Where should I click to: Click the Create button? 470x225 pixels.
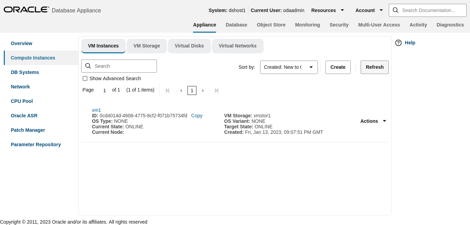(338, 67)
